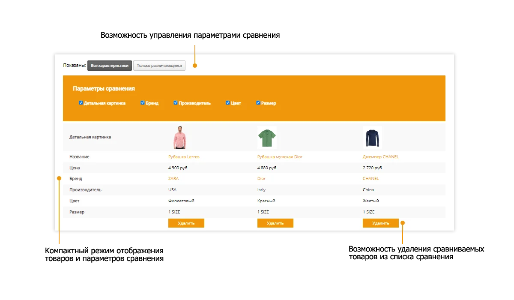Uncheck the Детальная картинка checkbox

(x=81, y=103)
